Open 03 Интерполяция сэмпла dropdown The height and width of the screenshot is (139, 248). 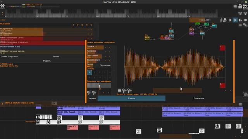point(46,39)
